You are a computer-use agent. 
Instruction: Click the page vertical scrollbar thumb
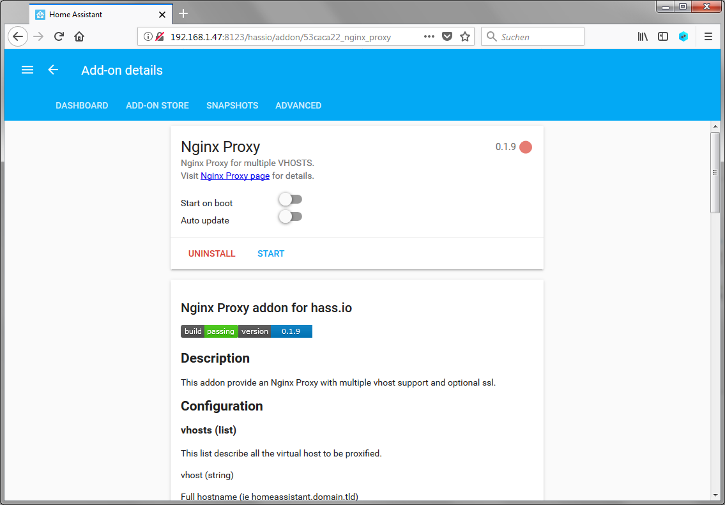[x=715, y=172]
